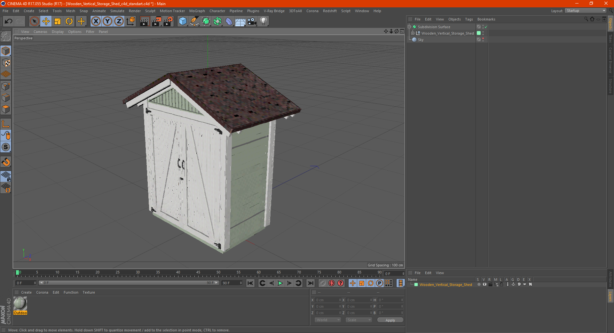
Task: Play the animation forward
Action: (280, 283)
